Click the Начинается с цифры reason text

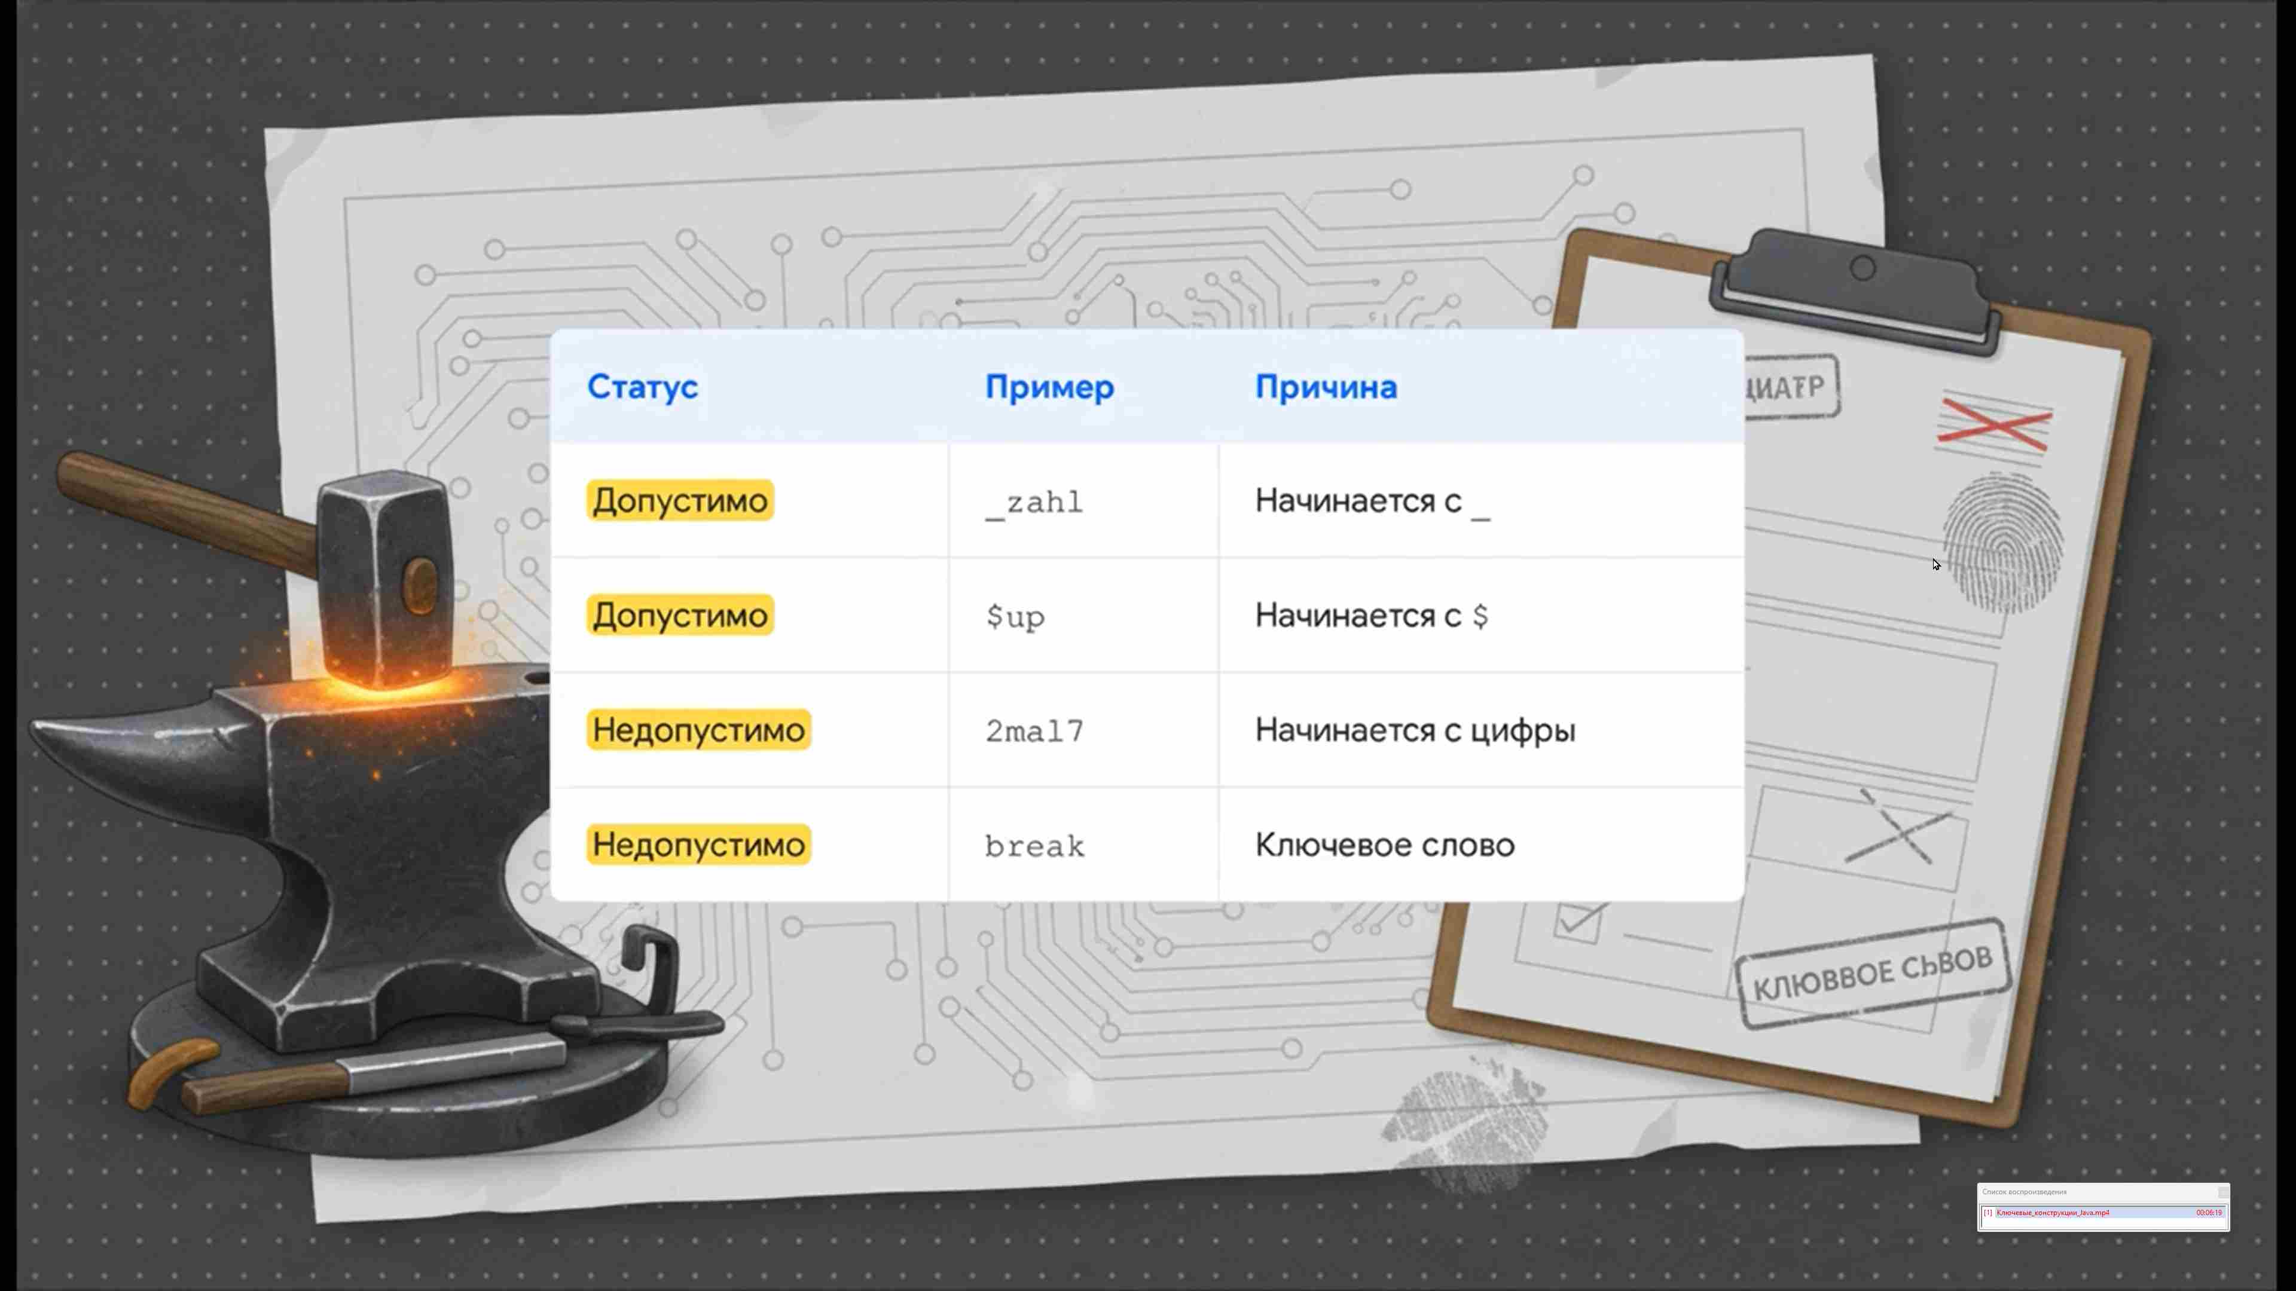click(x=1415, y=730)
